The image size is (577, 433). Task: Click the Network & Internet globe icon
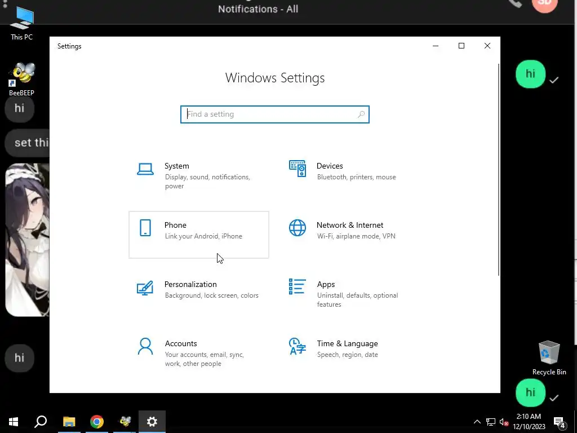[x=298, y=228]
